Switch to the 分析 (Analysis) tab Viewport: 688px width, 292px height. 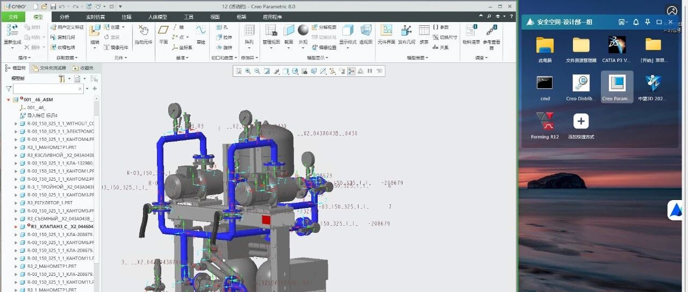[x=64, y=17]
